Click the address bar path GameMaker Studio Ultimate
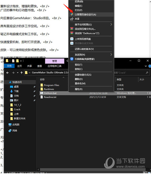Viewport: 151px width, 174px height. tap(50, 72)
